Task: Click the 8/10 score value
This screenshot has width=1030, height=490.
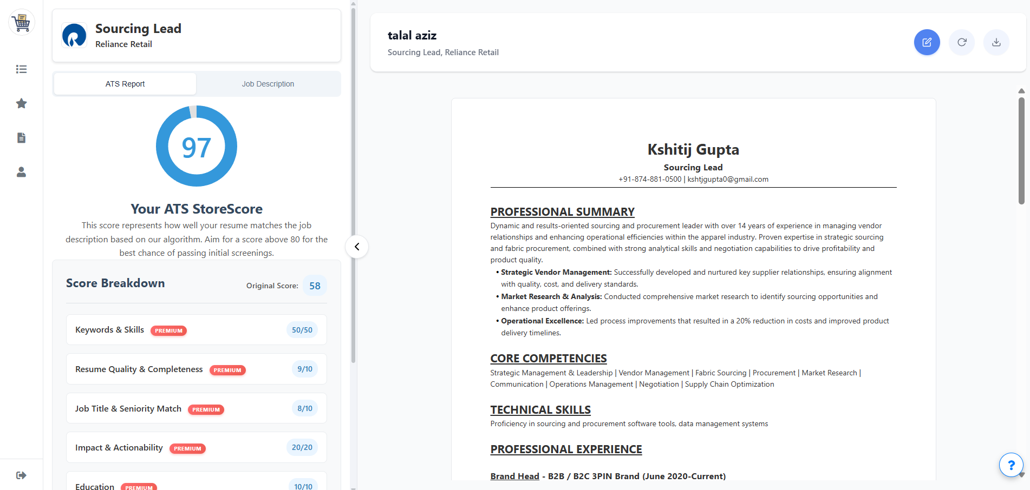Action: tap(305, 408)
